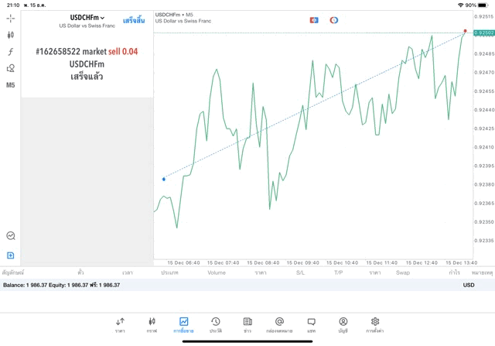Click the blue-red circular event icon on chart

click(334, 20)
